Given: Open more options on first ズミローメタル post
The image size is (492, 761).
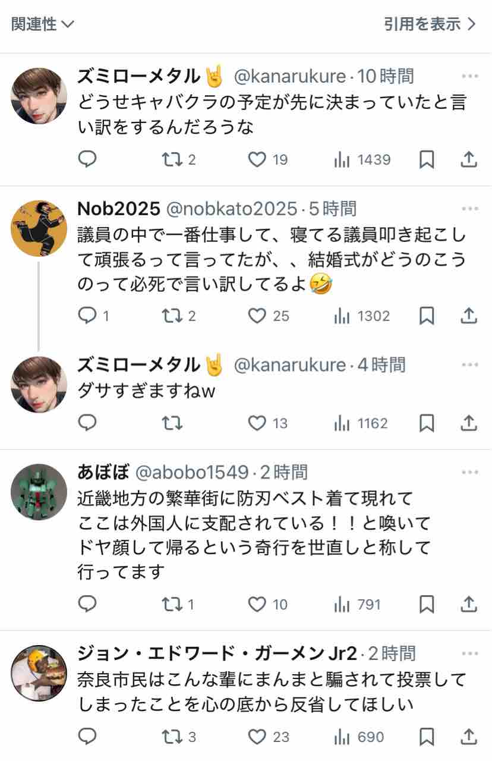Looking at the screenshot, I should [x=469, y=76].
